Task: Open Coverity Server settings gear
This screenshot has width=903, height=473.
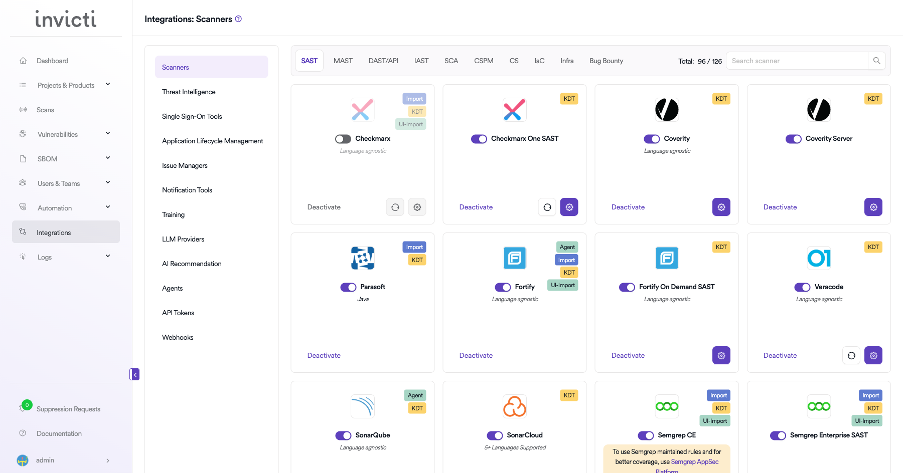Action: [x=873, y=207]
